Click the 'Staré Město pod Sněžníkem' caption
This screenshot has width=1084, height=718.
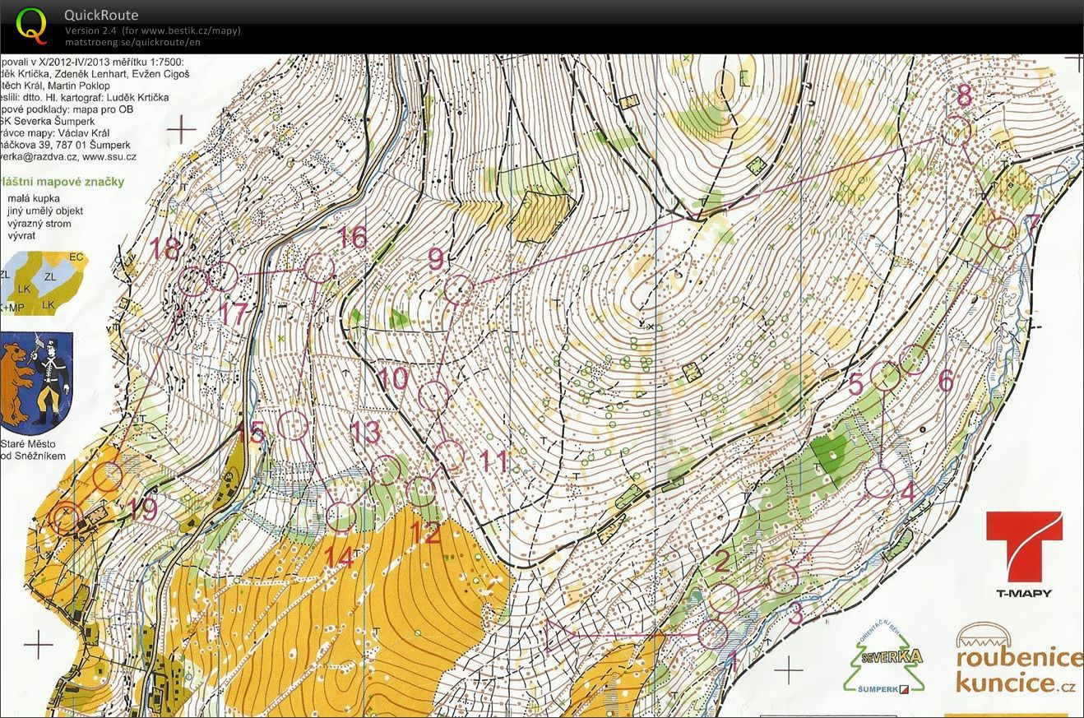pos(33,451)
